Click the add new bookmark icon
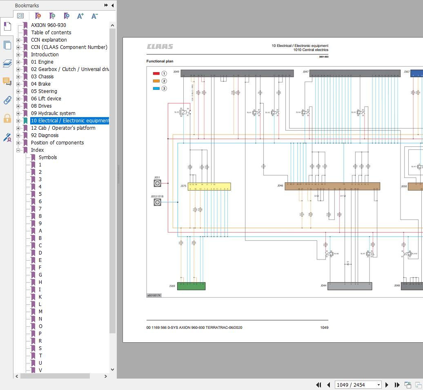 pos(52,16)
